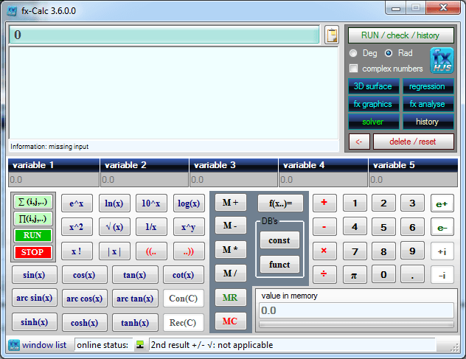
Task: Add to memory with M +
Action: [231, 203]
